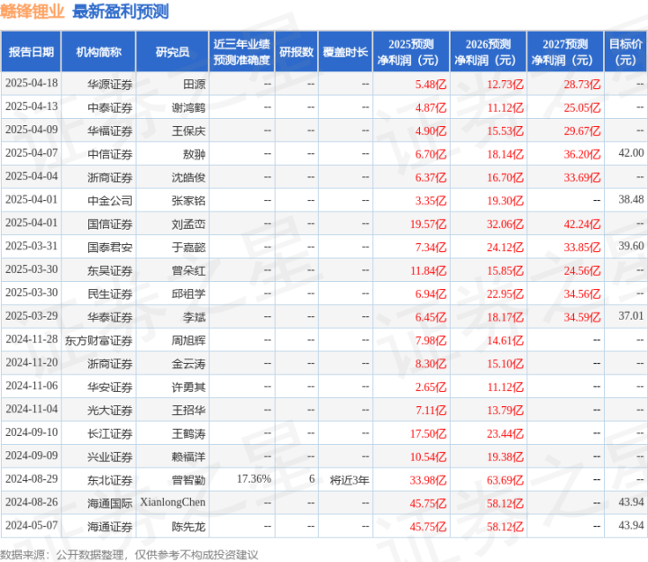648x562 pixels.
Task: Click target price 37.01
Action: pos(631,316)
